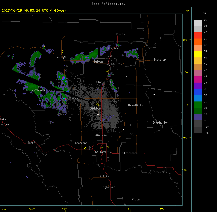Select the purple 36-39 dBZ legend swatch
This screenshot has height=212, width=217.
click(198, 86)
